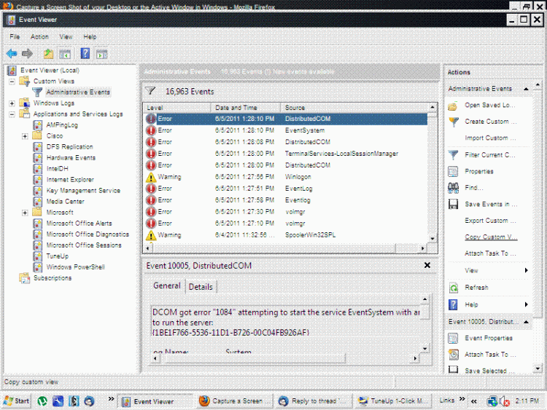
Task: Click Import Custom View action
Action: point(490,138)
